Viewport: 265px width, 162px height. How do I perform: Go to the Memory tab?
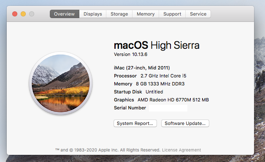[146, 14]
